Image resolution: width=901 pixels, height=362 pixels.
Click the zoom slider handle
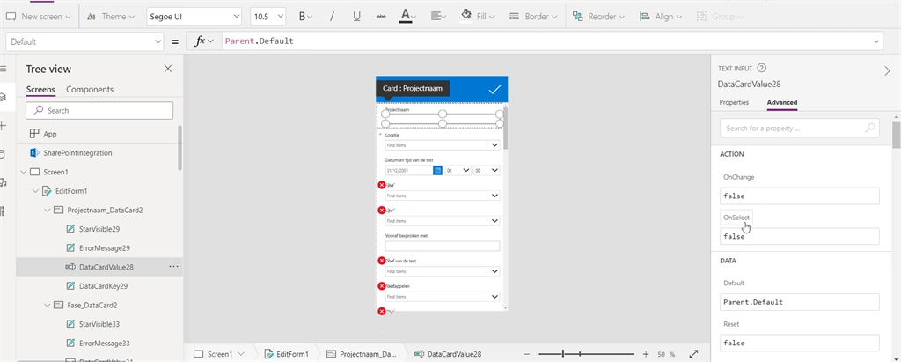[563, 354]
